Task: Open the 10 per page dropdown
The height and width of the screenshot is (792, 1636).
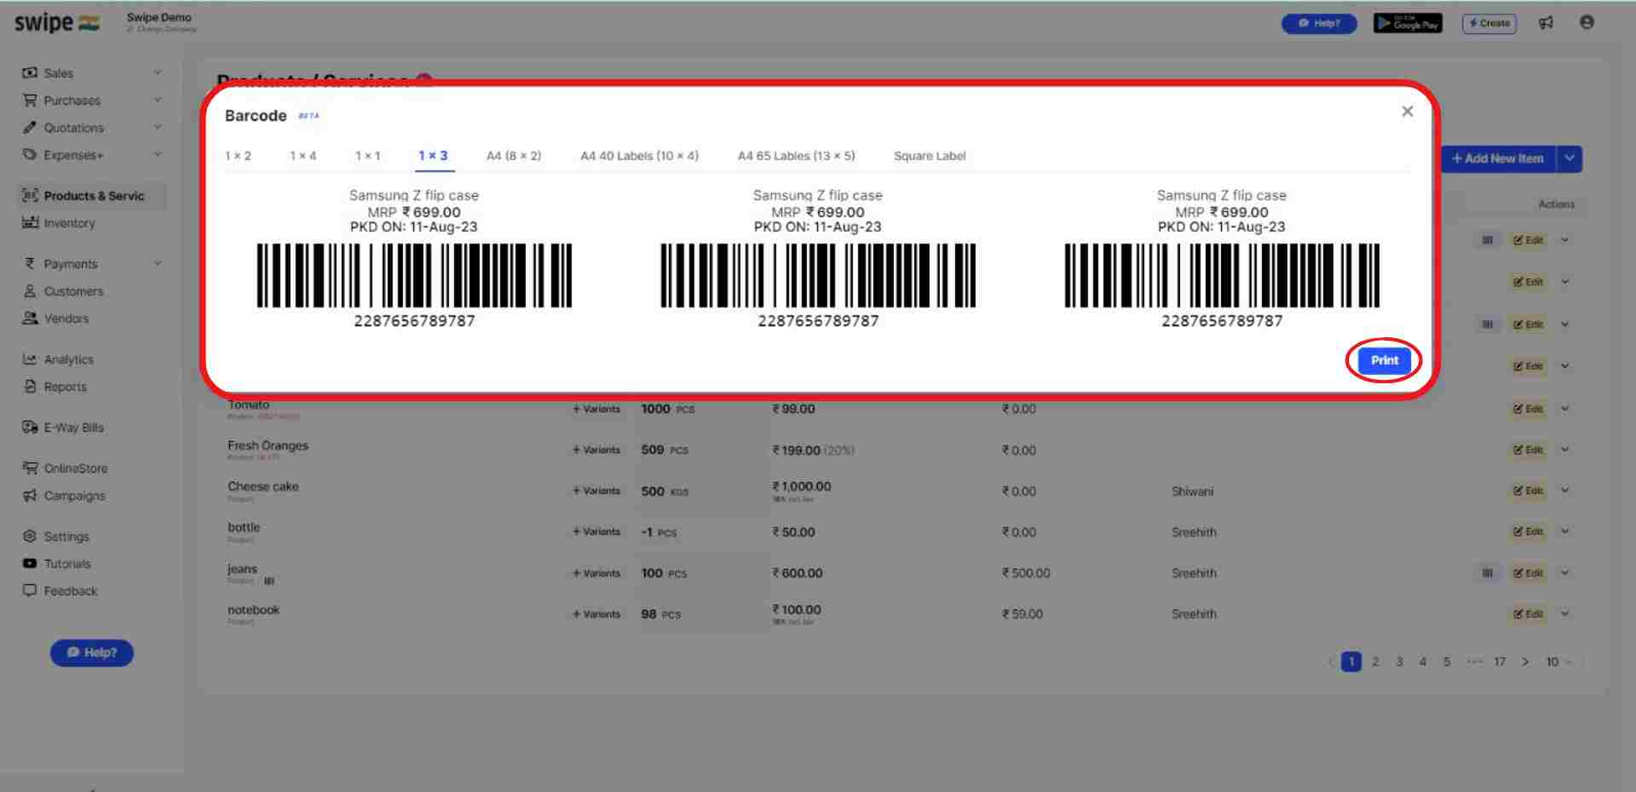Action: [1558, 662]
